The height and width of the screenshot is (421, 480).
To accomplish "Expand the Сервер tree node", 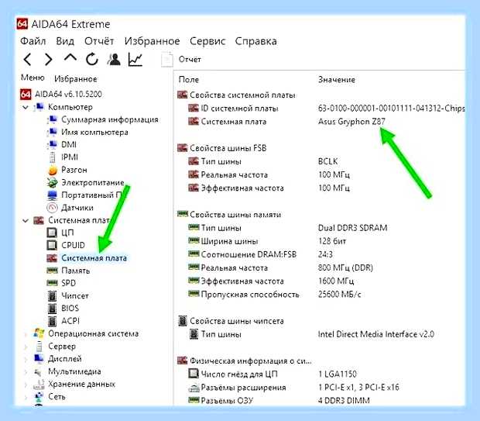I will point(26,347).
